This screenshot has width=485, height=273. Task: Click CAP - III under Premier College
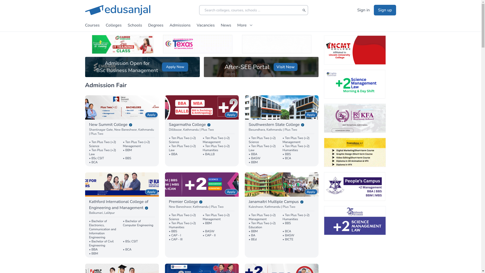[177, 239]
